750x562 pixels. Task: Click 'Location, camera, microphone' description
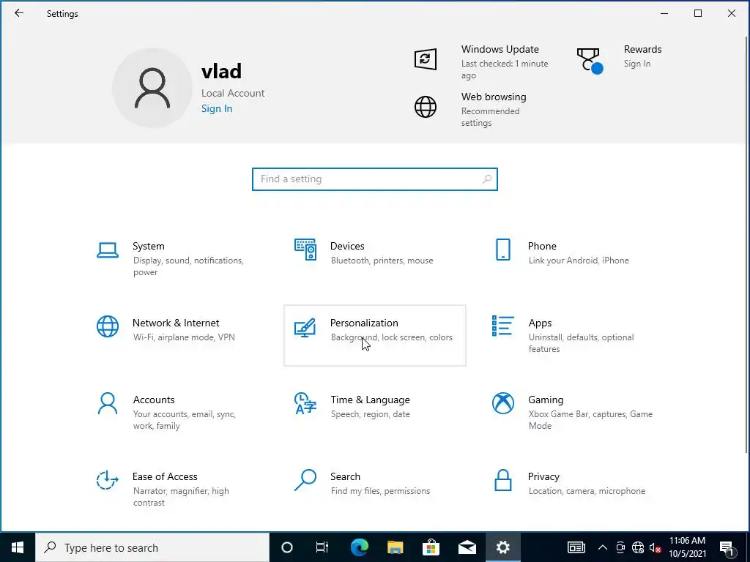[587, 491]
